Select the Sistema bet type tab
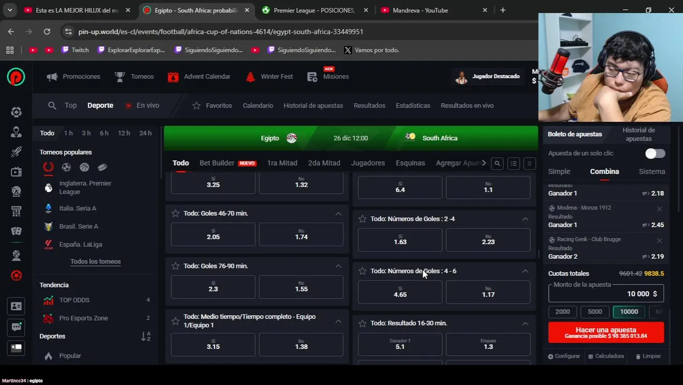The width and height of the screenshot is (683, 385). [x=652, y=172]
